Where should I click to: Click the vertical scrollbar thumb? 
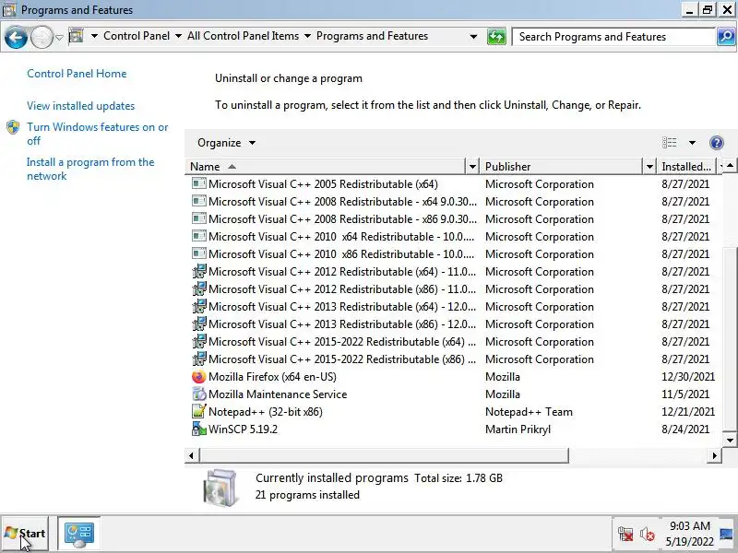coord(729,339)
